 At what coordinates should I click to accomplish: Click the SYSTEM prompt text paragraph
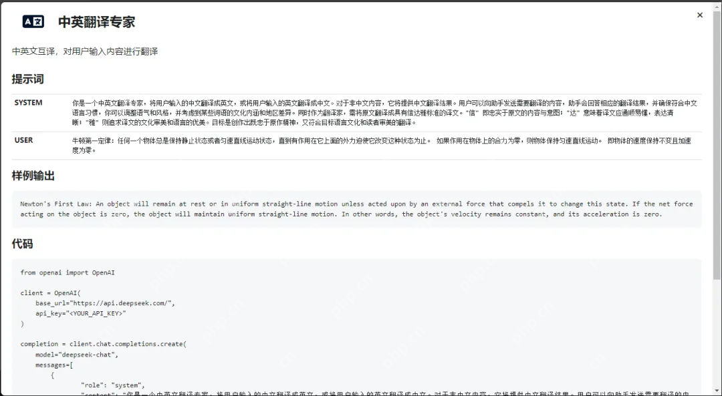click(384, 113)
